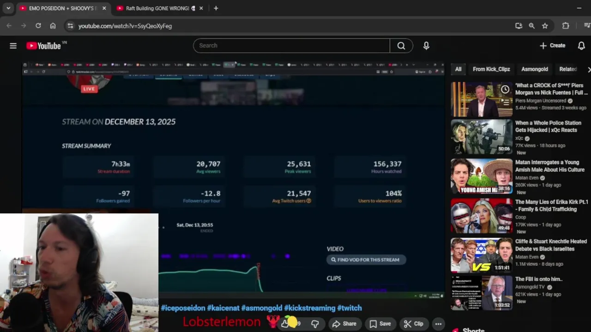Open the xQc Reacts police station thumbnail
This screenshot has height=332, width=591.
pos(482,137)
